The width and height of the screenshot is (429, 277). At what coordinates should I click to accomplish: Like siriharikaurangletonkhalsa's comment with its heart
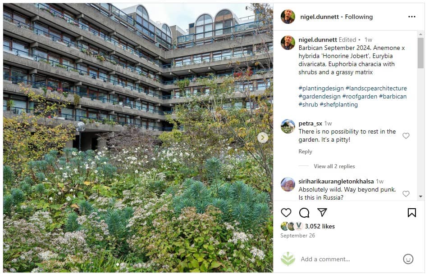click(406, 193)
